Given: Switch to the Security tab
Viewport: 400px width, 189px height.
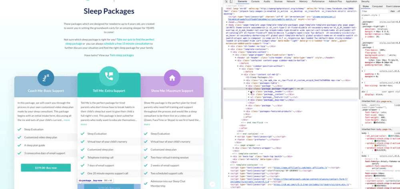Looking at the screenshot, I should coord(365,2).
